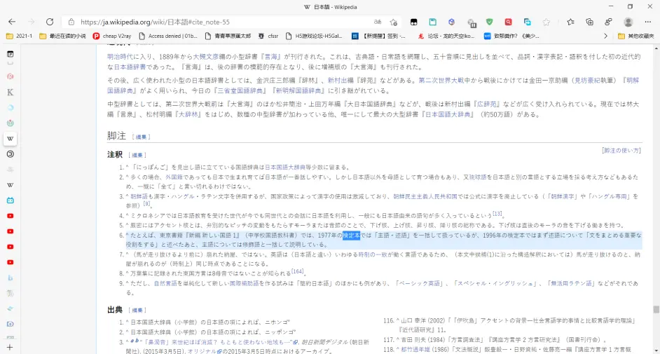Open the user profile avatar
Screen dimensions: 660x354
click(x=628, y=22)
